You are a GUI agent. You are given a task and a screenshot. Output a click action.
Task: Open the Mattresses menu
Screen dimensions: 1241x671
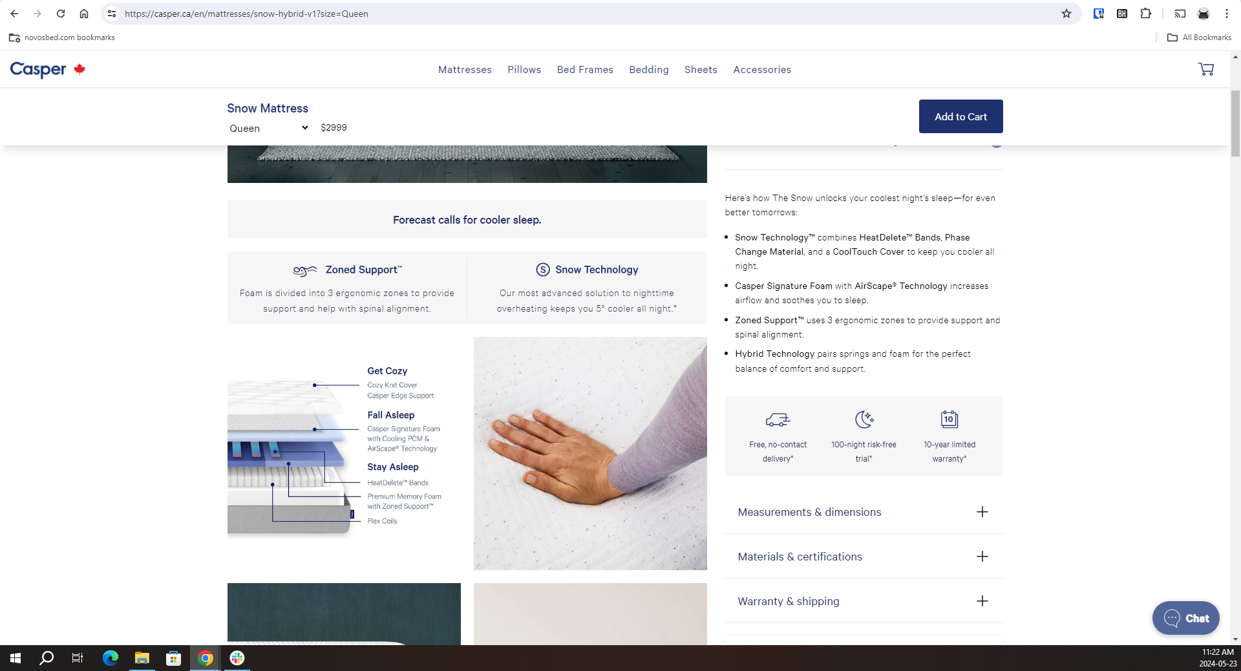(465, 70)
